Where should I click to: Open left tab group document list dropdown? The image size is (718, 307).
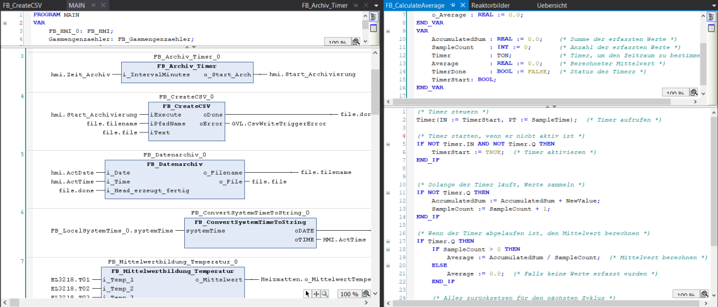point(376,6)
